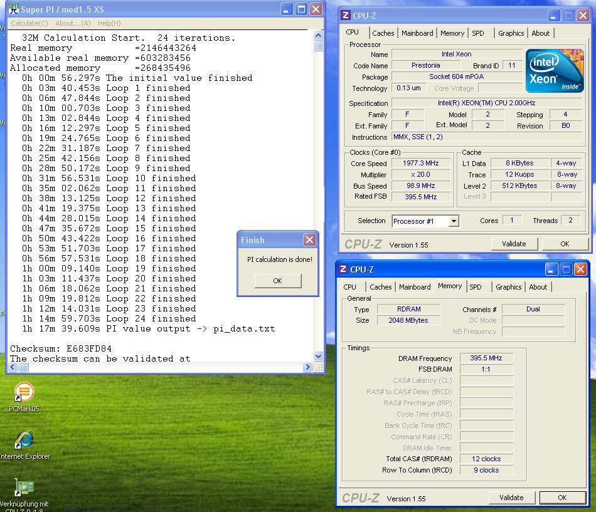The width and height of the screenshot is (596, 512).
Task: Click the 'Loop 24 finished' line
Action: 109,319
